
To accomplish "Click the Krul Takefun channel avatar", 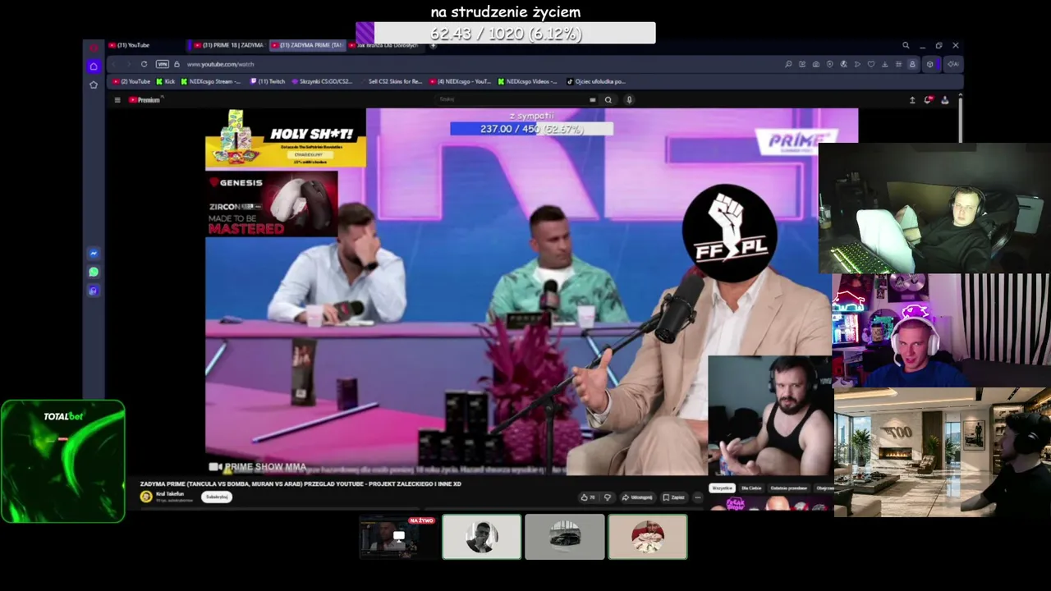I will [x=146, y=497].
